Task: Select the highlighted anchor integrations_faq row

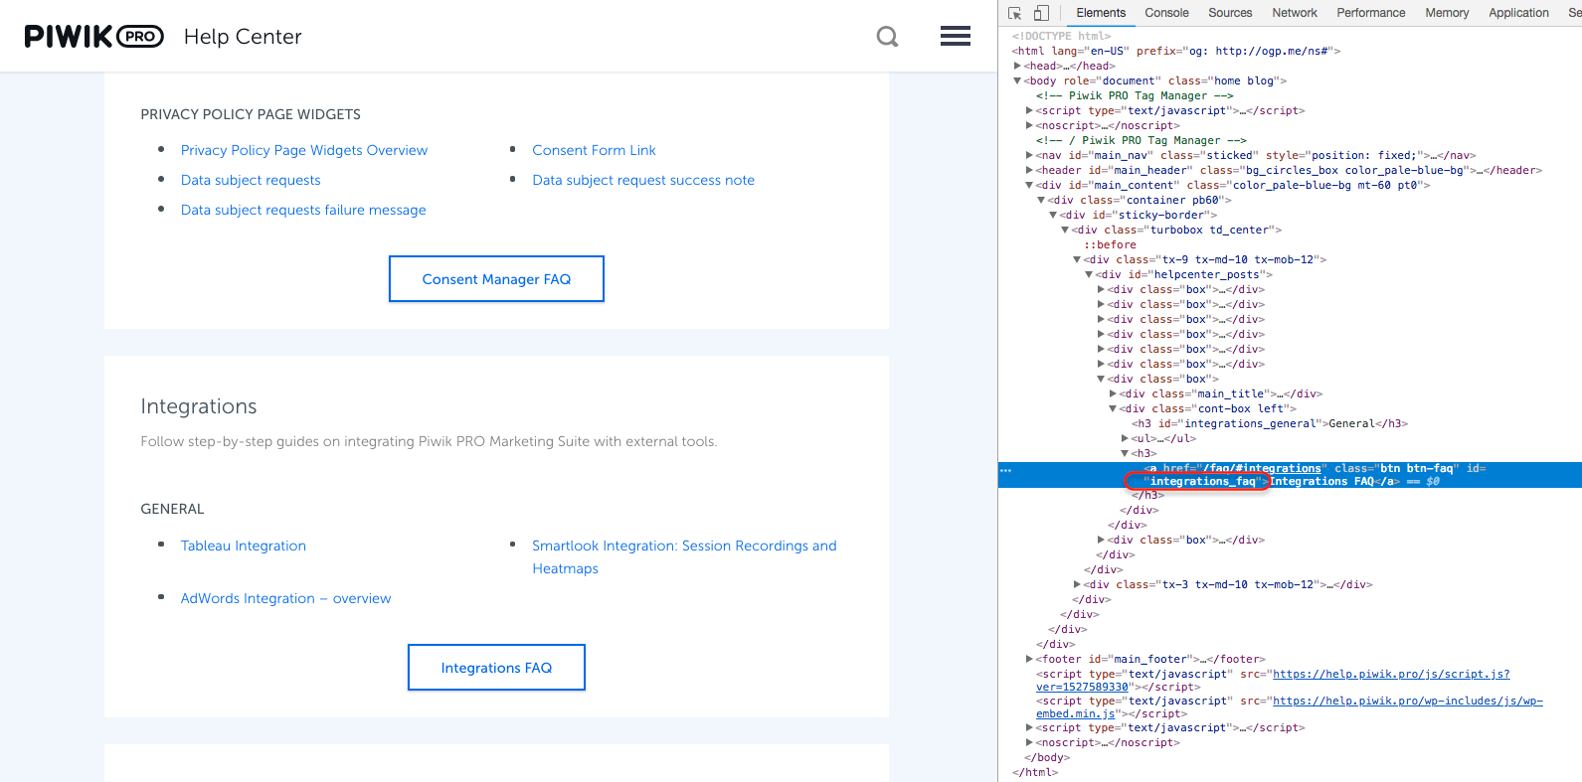Action: 1290,475
